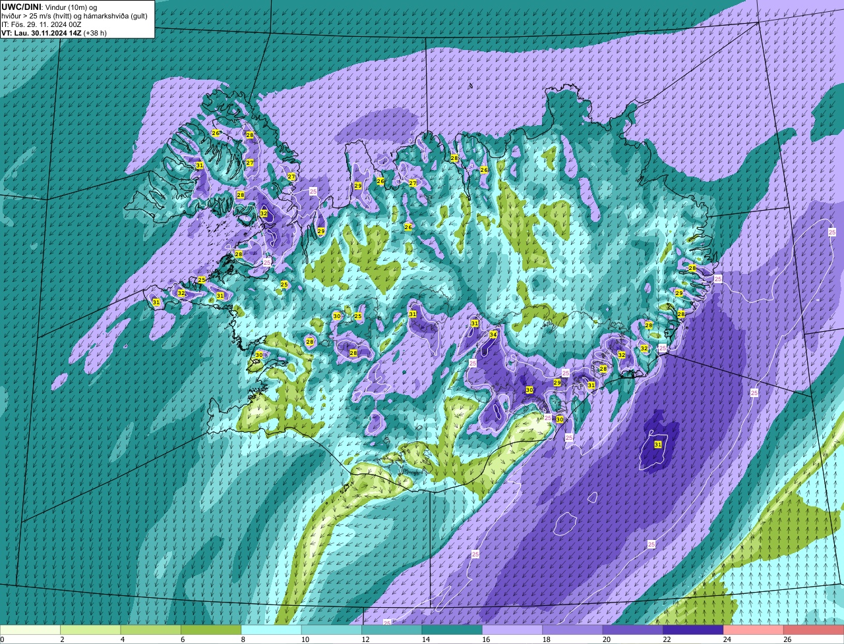The height and width of the screenshot is (644, 844).
Task: Click the '10' tick label on color scale
Action: (304, 639)
